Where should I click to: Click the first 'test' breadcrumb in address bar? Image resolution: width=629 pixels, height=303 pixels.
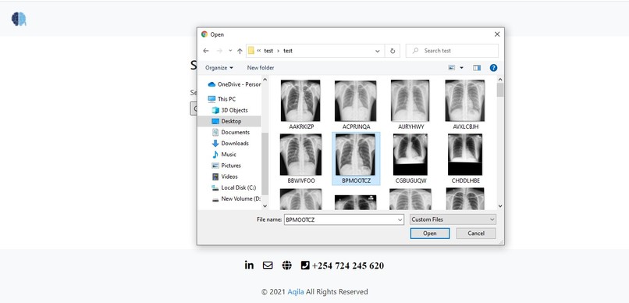268,51
